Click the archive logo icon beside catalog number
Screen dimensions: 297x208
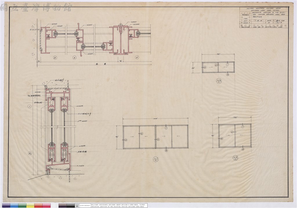pos(77,206)
